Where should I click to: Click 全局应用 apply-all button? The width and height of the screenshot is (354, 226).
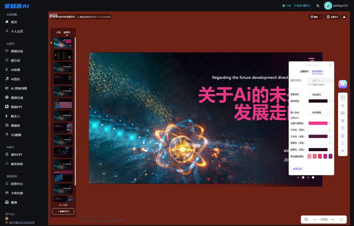[297, 169]
